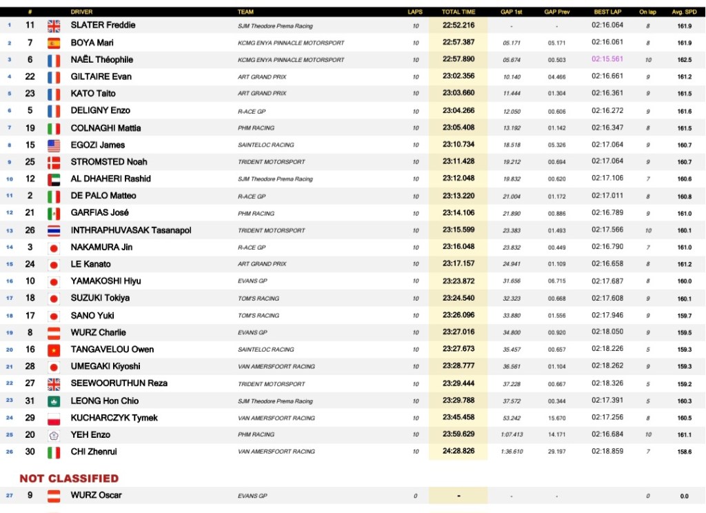The height and width of the screenshot is (513, 706).
Task: Click the British flag beside SEEWOORUTHUN Reza
Action: [54, 384]
